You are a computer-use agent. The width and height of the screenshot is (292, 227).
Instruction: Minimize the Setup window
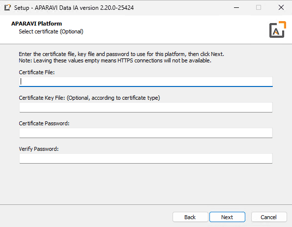coord(236,8)
